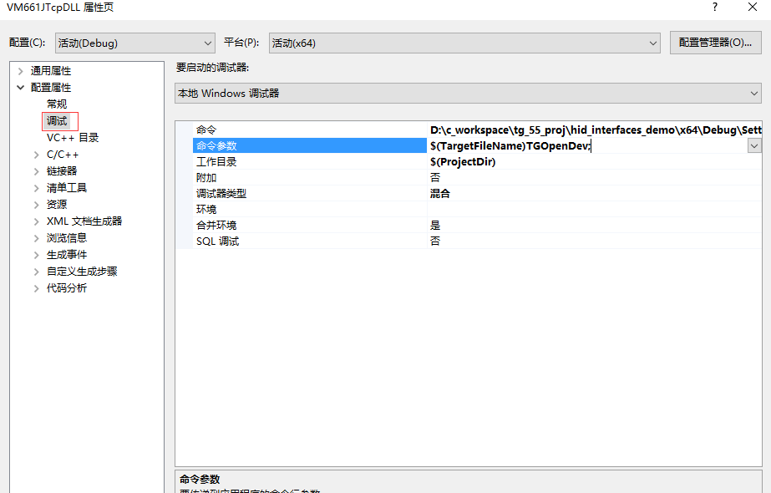Select VC++ 目录 in the tree

[x=73, y=138]
